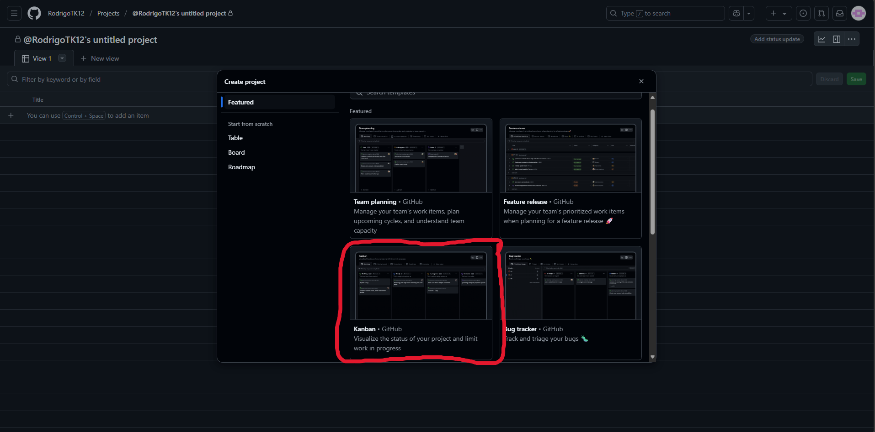Screen dimensions: 875x432
Task: Open the Issues icon in header
Action: pos(803,13)
